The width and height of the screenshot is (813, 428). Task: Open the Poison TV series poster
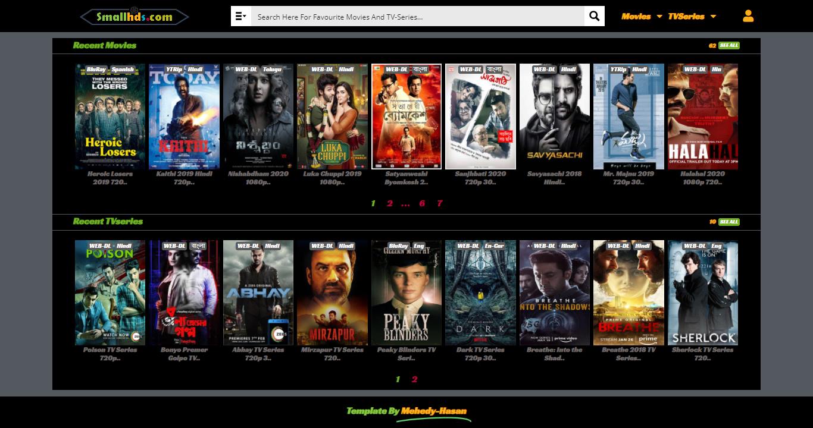[x=110, y=292]
